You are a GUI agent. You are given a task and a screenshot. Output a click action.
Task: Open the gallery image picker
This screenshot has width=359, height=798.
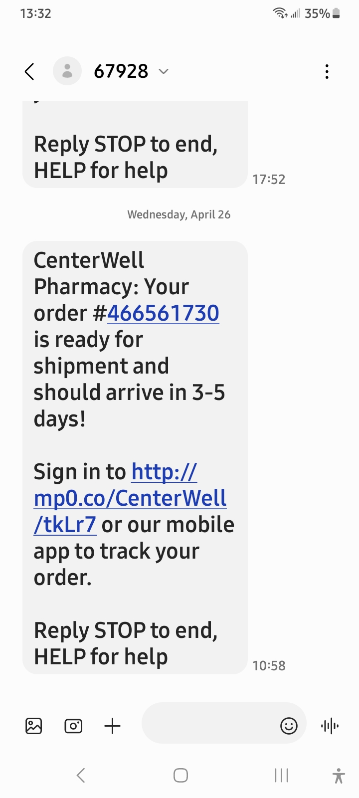coord(34,726)
